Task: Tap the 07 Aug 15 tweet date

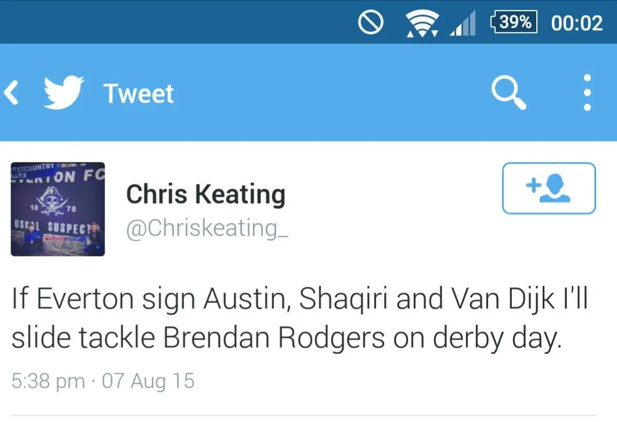Action: 148,381
